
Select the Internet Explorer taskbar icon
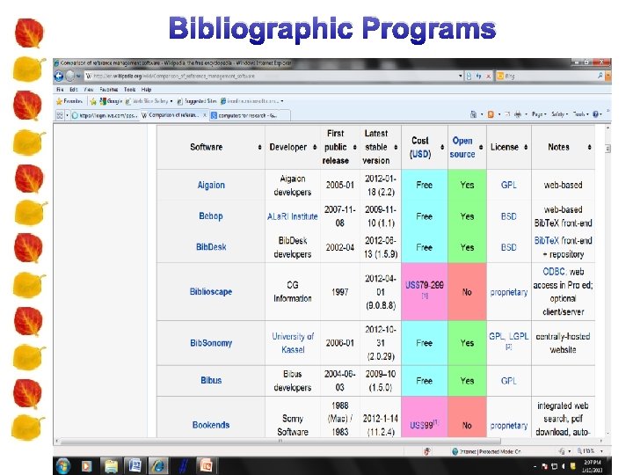pos(158,466)
